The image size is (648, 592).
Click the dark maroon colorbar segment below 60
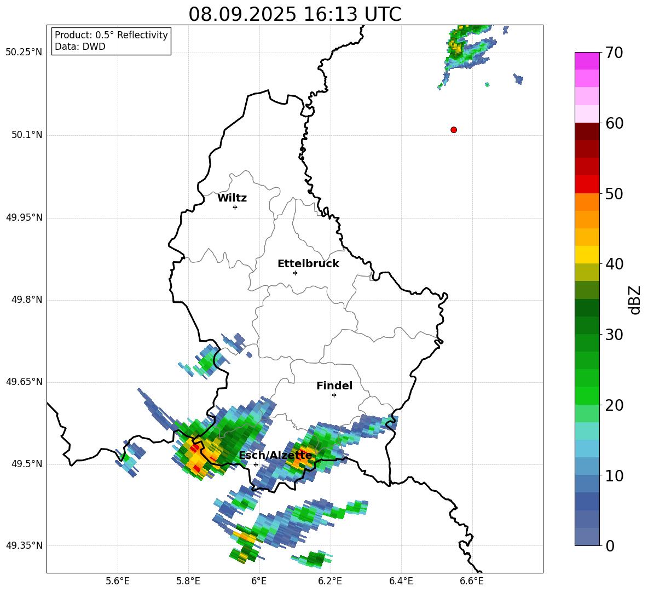[587, 131]
